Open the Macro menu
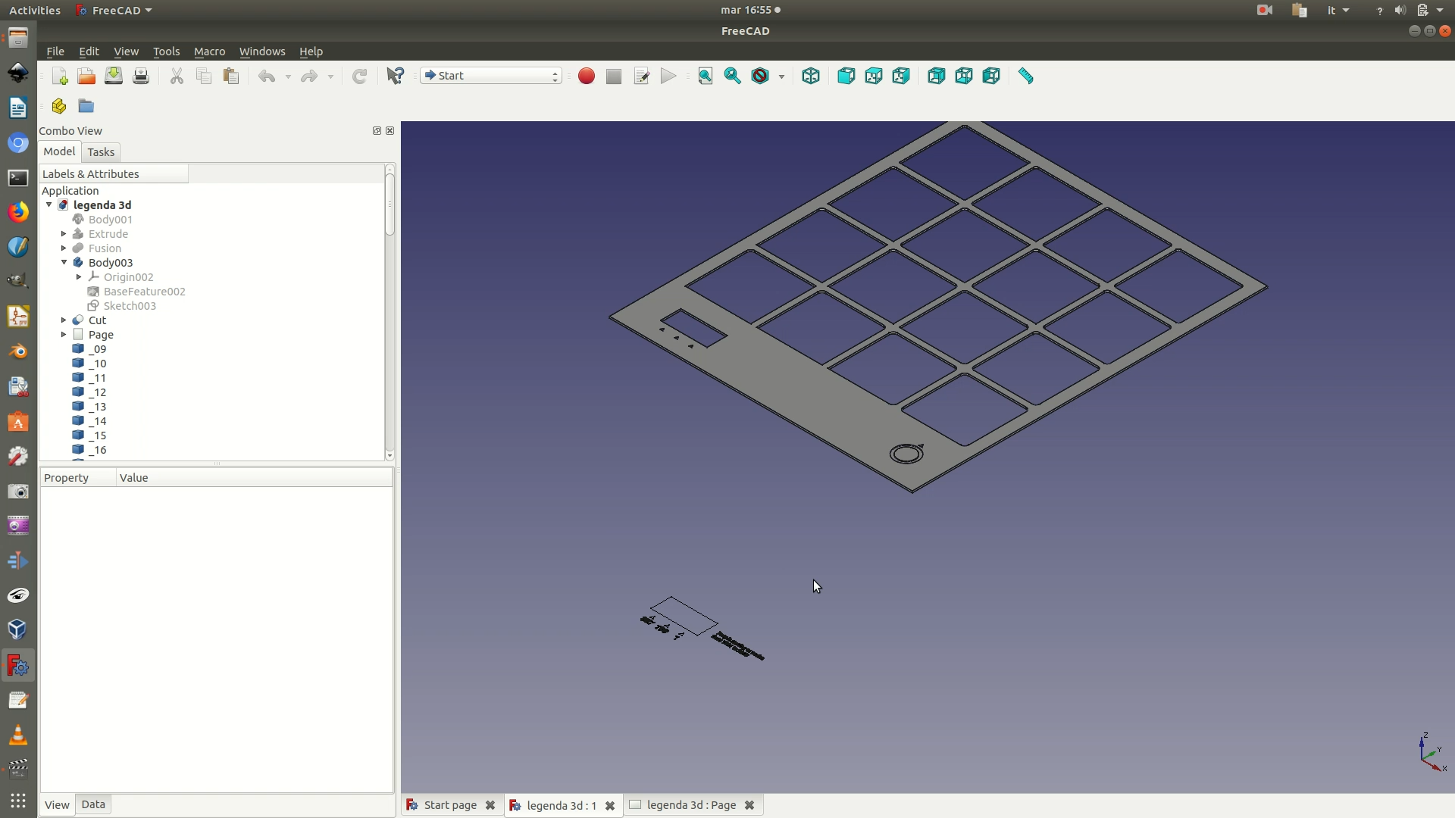Viewport: 1455px width, 818px height. (209, 52)
